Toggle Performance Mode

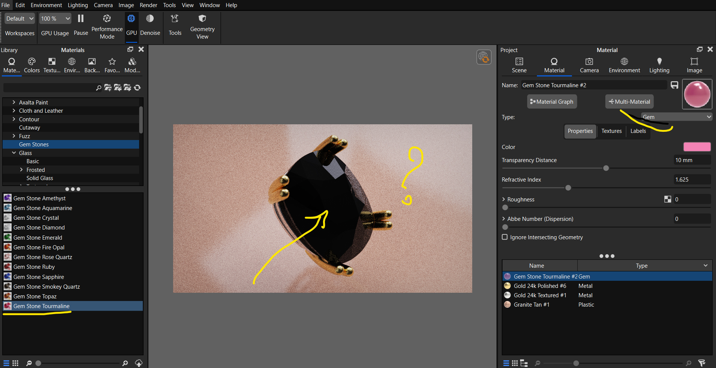pos(107,26)
